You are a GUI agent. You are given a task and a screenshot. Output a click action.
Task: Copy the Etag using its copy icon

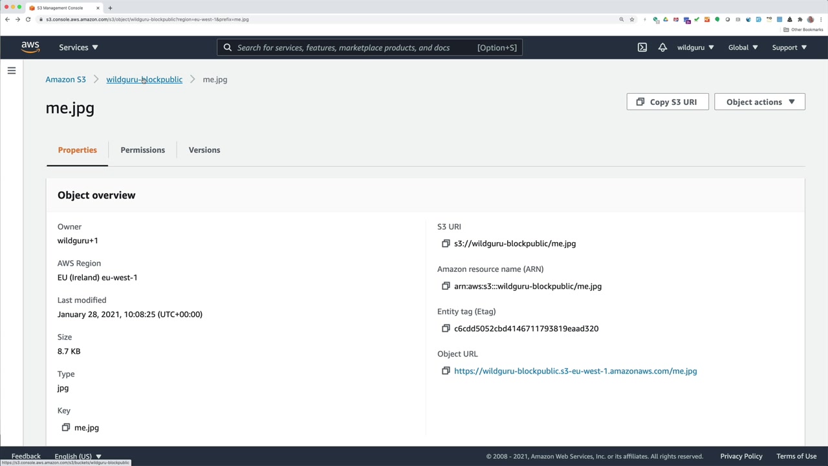click(446, 328)
